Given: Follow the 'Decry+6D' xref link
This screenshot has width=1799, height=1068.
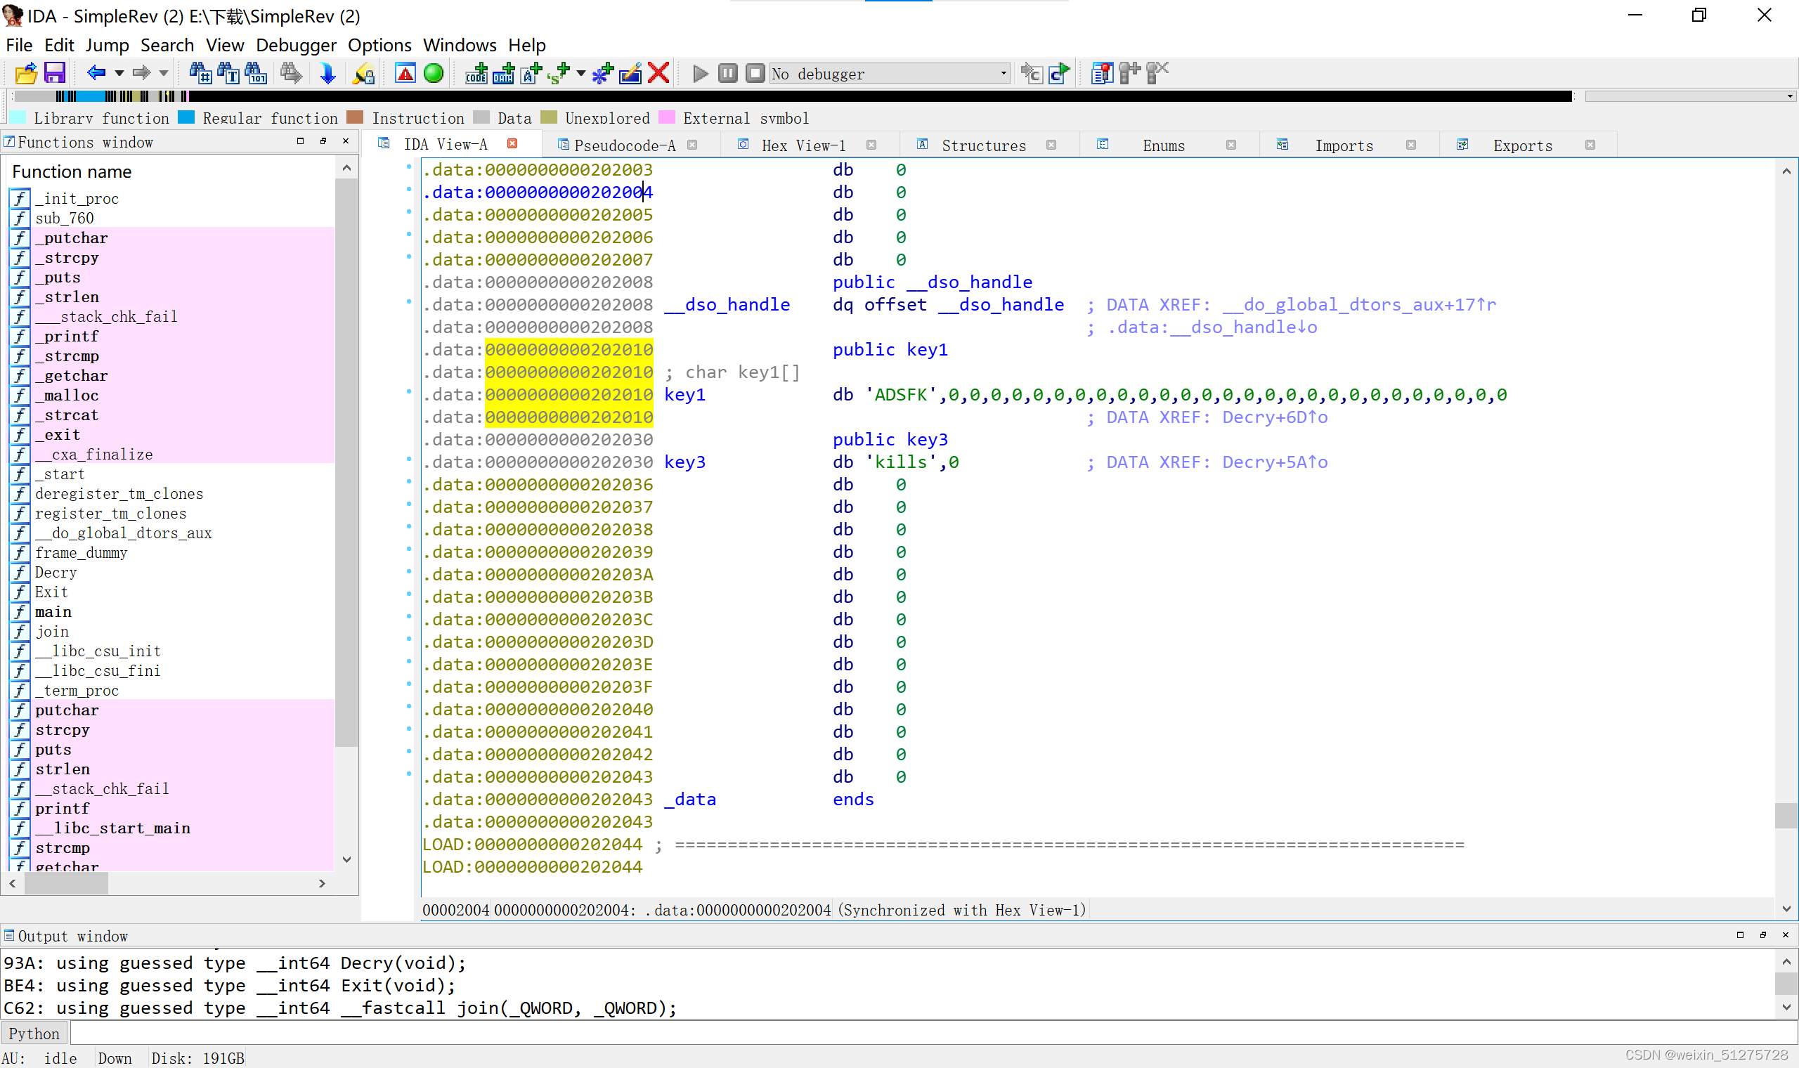Looking at the screenshot, I should click(1275, 417).
